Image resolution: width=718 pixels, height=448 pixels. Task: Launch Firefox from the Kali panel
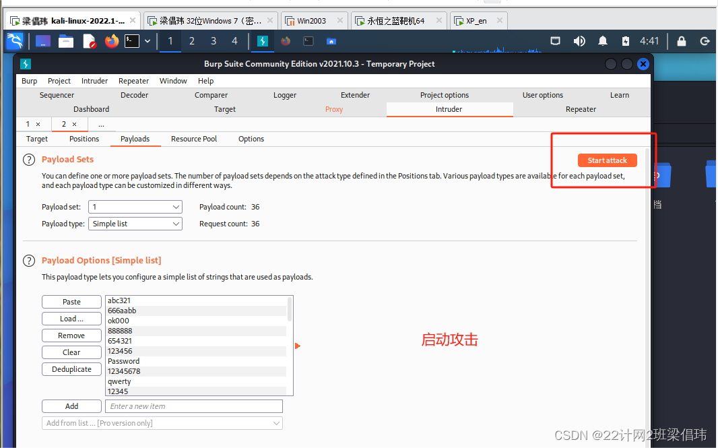click(x=111, y=41)
